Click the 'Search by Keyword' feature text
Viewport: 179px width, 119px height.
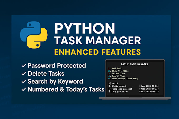point(55,81)
